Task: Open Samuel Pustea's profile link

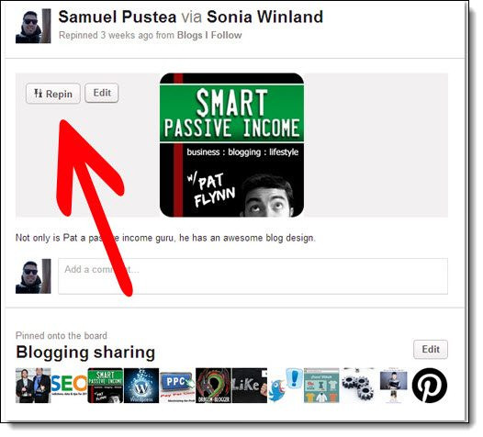Action: (x=117, y=17)
